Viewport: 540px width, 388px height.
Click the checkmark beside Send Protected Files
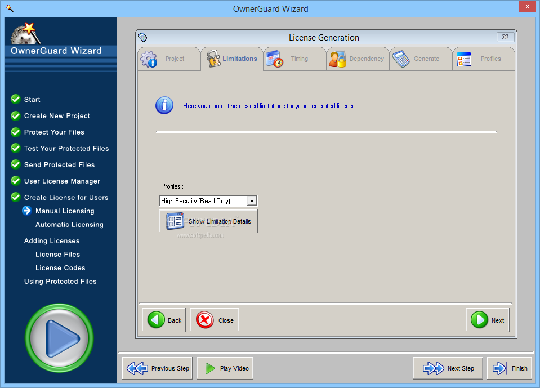(16, 164)
